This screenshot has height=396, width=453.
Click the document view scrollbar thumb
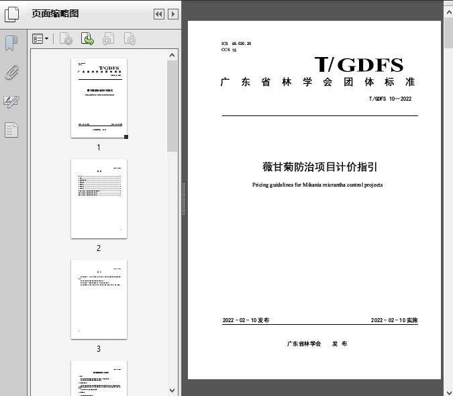click(x=449, y=34)
